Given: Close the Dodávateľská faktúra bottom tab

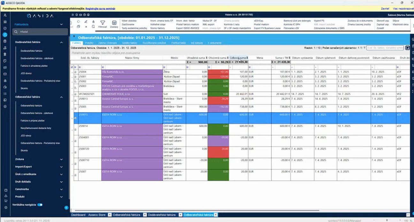Looking at the screenshot, I should (x=180, y=215).
